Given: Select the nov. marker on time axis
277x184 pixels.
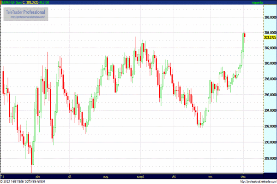Looking at the screenshot, I should point(210,177).
